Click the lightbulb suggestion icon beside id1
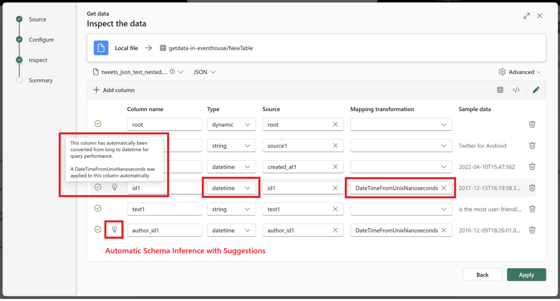This screenshot has width=560, height=301. (x=114, y=187)
